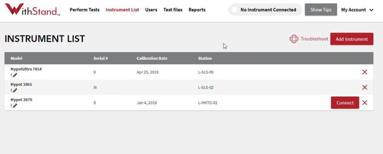Viewport: 383px width, 154px height.
Task: Open the Test files section
Action: pyautogui.click(x=173, y=10)
